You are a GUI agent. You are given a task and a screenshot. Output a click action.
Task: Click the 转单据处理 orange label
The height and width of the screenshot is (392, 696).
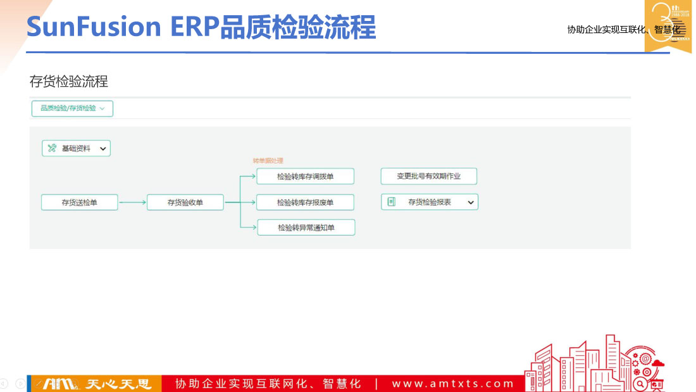tap(268, 161)
